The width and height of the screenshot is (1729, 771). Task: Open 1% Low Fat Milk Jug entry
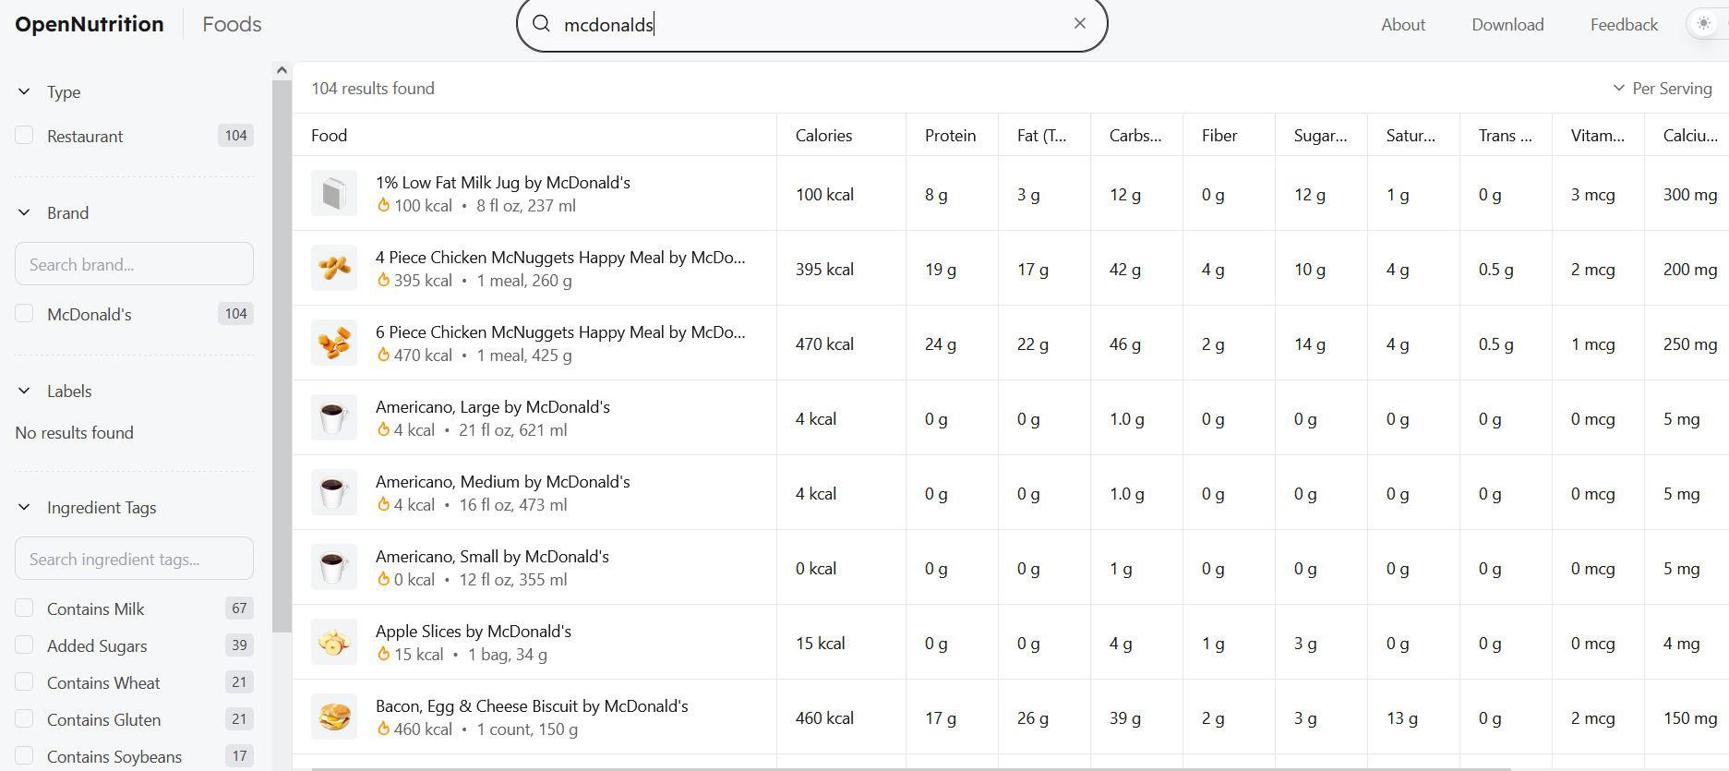click(503, 182)
